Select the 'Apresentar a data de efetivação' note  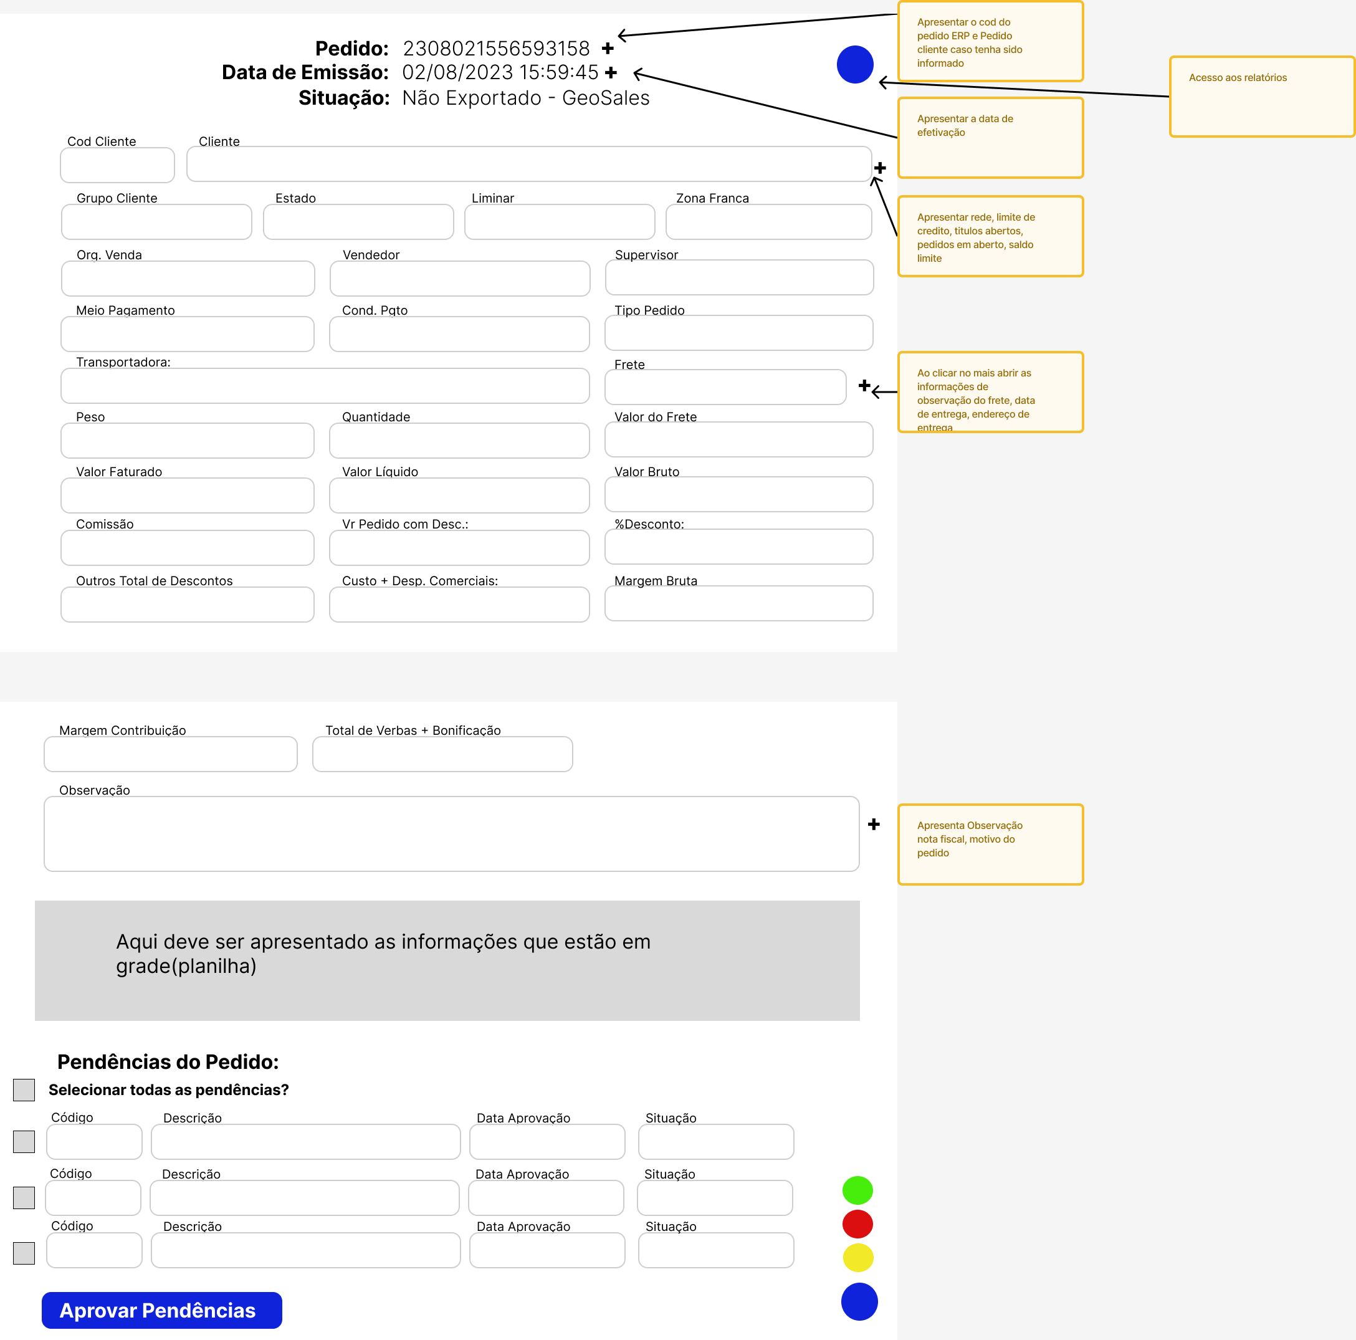coord(990,138)
